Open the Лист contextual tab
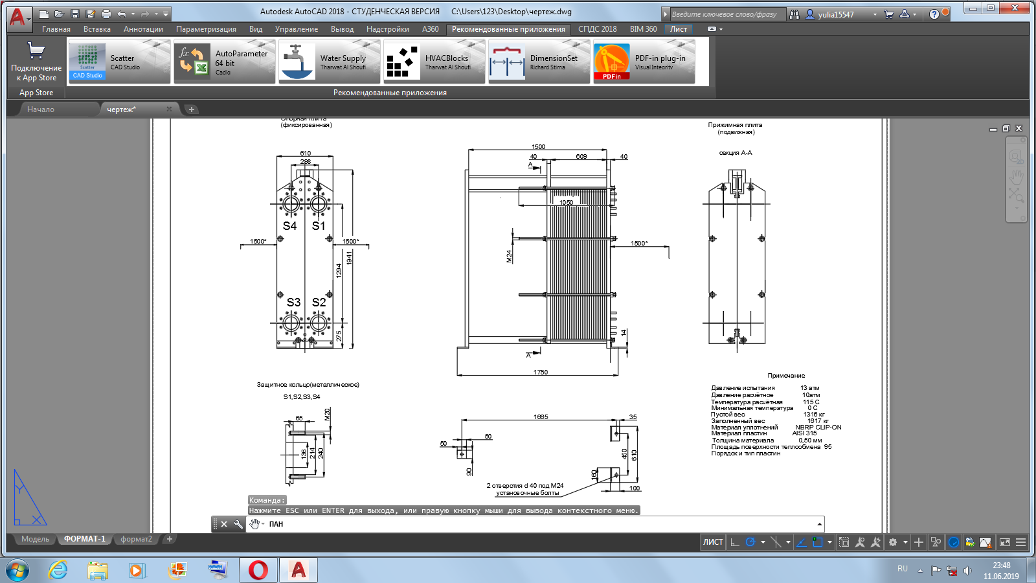 click(x=679, y=29)
